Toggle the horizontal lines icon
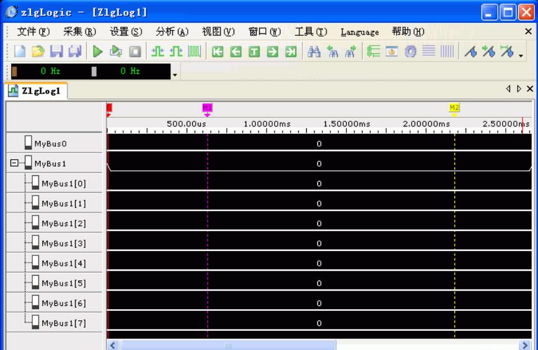538x350 pixels. coord(429,51)
